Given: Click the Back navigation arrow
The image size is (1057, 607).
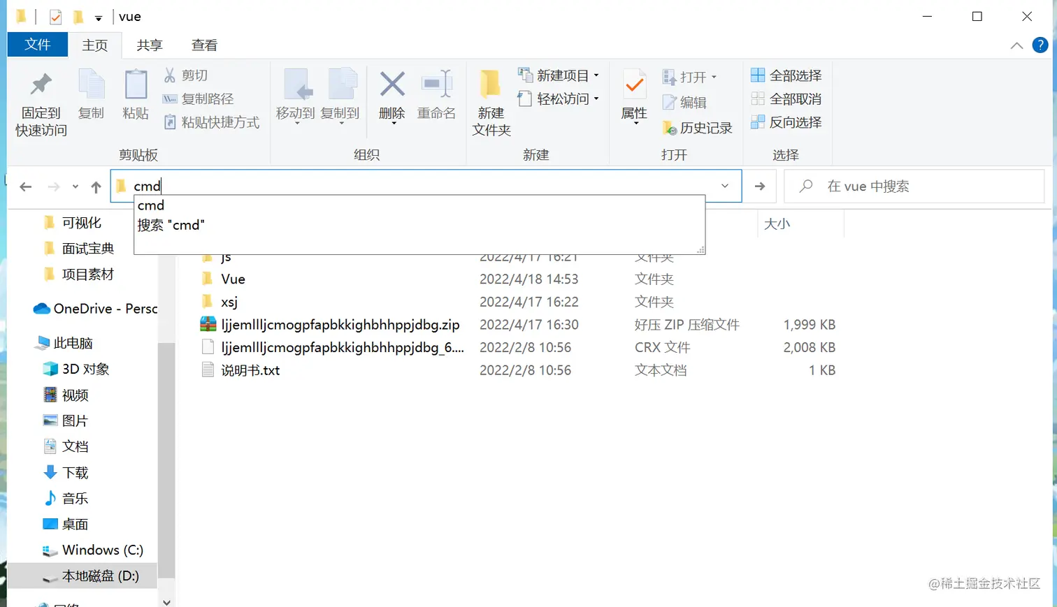Looking at the screenshot, I should click(x=26, y=187).
